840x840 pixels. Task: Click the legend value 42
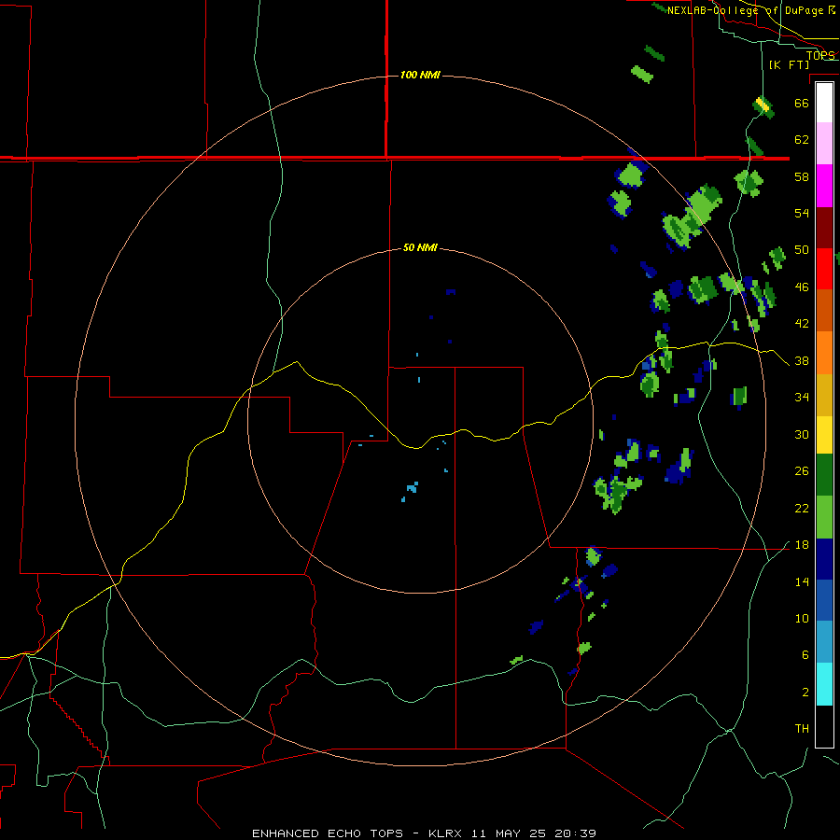[802, 324]
